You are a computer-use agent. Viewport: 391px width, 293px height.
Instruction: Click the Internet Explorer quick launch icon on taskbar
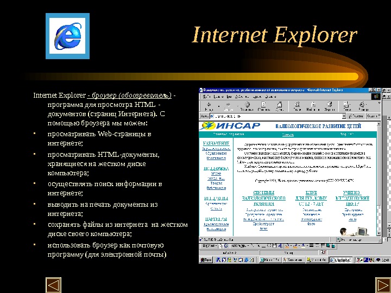[247, 260]
